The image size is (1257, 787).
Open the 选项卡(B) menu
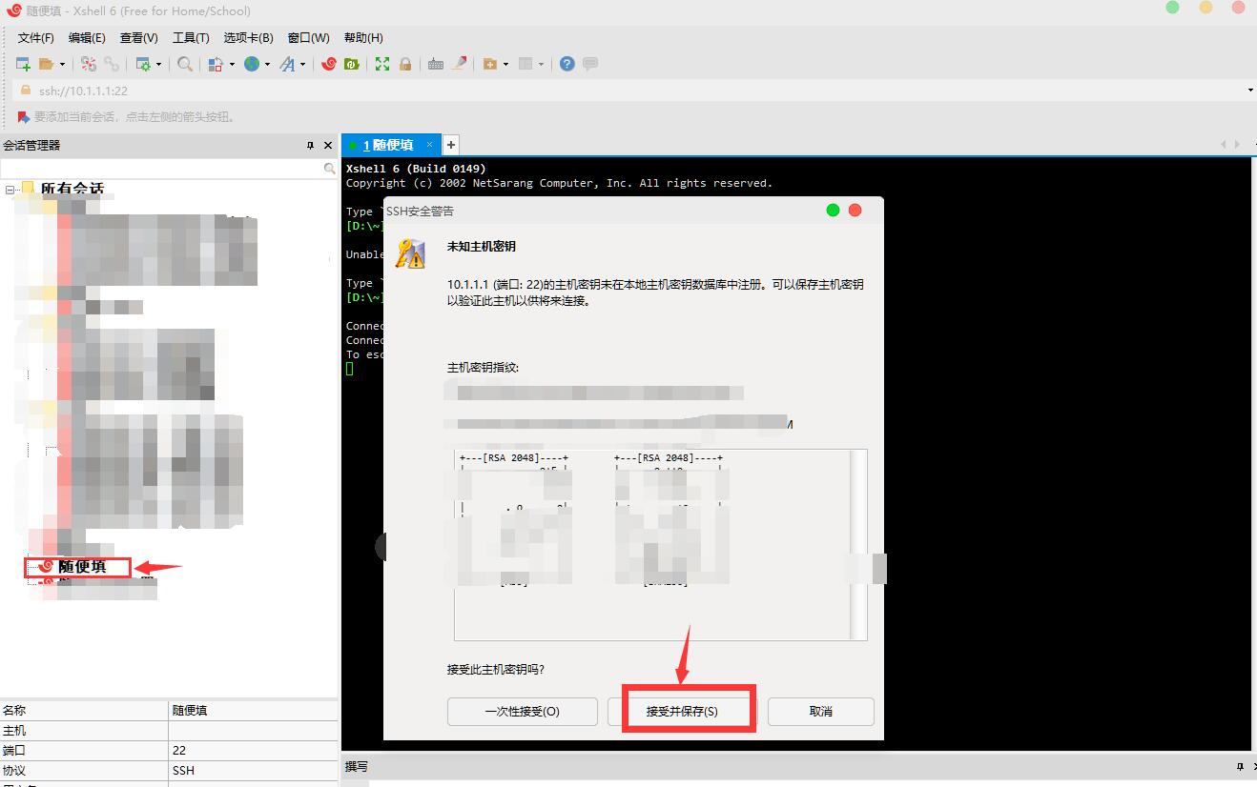coord(248,38)
